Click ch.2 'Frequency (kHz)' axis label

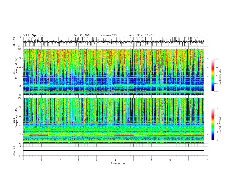[17, 117]
